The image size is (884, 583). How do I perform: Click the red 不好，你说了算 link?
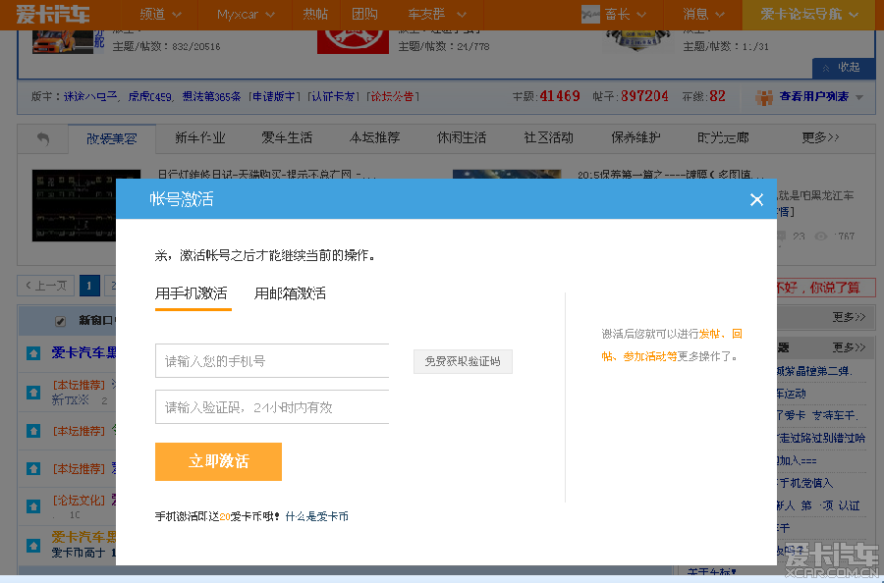(x=818, y=288)
